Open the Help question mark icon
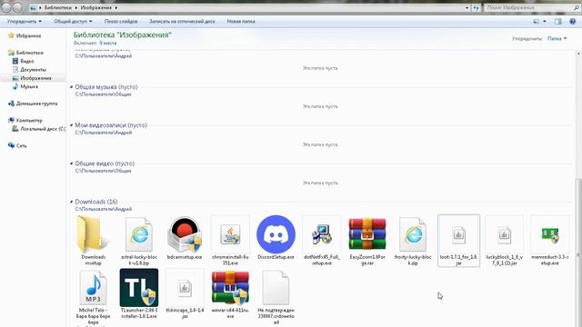Screen dimensions: 582x327 tap(572, 21)
